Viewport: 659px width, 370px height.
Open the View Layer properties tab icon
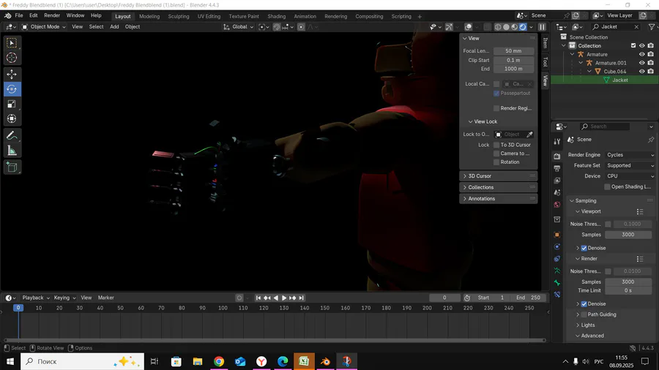tap(557, 181)
